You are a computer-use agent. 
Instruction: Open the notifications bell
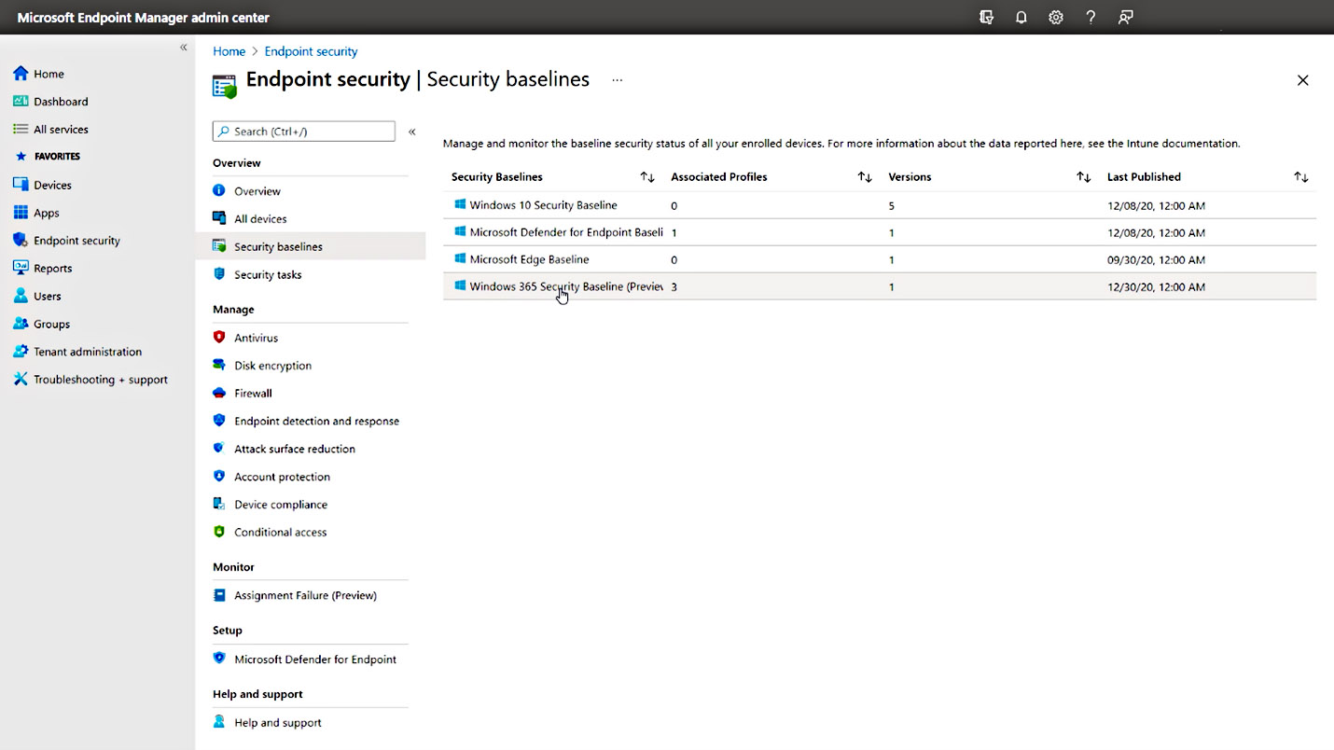point(1021,17)
